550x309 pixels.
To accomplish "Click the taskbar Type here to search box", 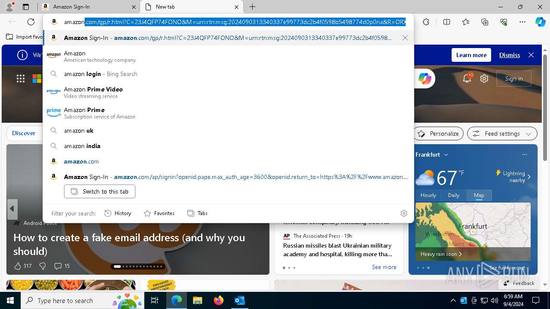I will [82, 300].
